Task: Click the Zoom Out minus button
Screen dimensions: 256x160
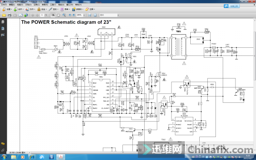Action: click(x=70, y=15)
